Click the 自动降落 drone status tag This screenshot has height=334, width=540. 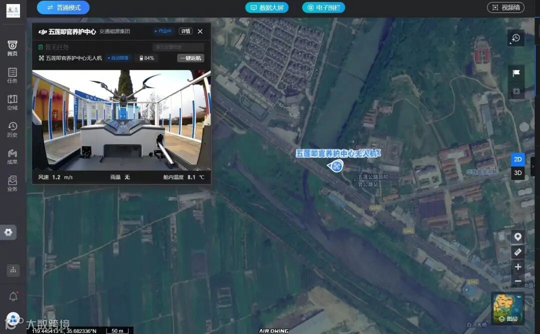coord(118,58)
